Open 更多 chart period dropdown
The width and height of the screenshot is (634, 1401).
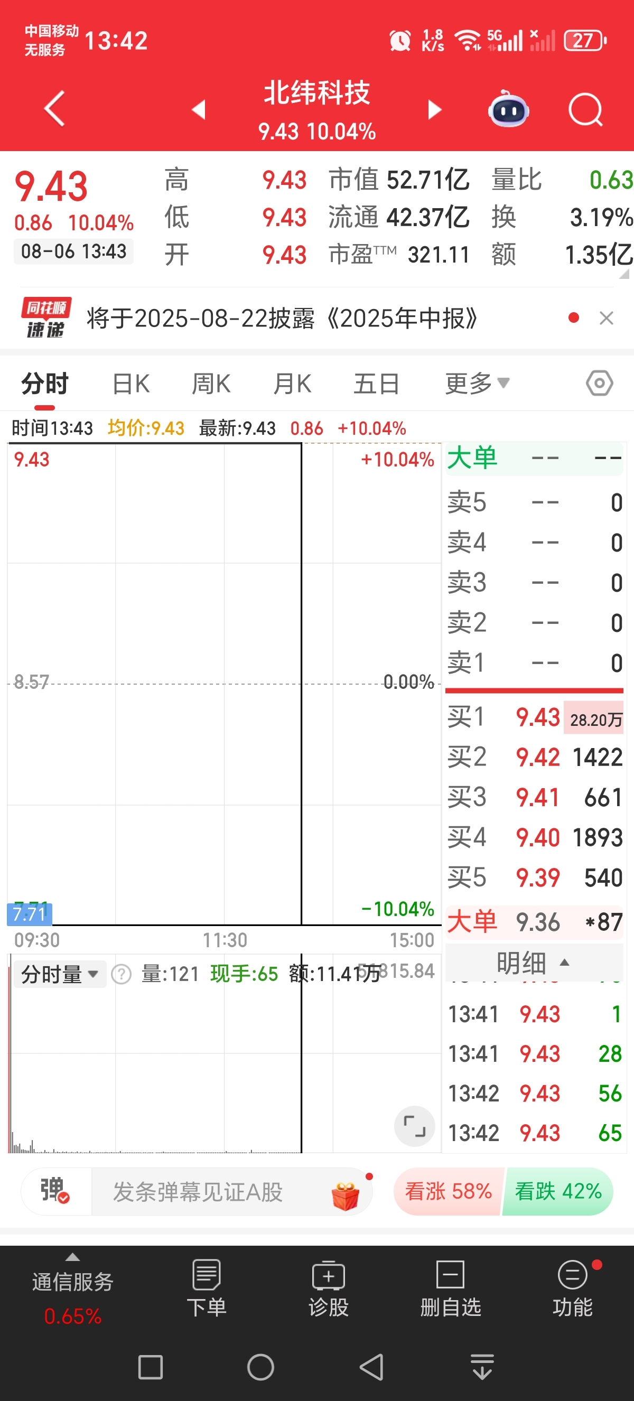click(x=477, y=384)
